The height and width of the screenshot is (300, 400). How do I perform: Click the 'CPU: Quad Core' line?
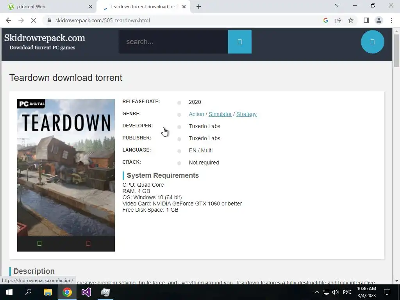[x=143, y=185]
